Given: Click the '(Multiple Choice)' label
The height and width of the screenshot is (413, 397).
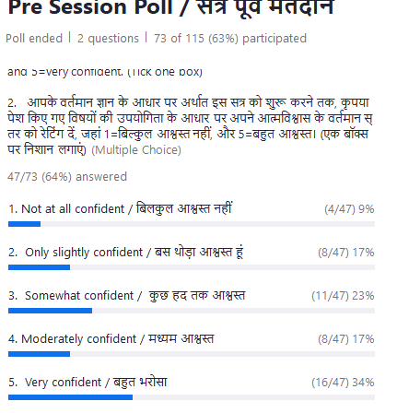Looking at the screenshot, I should (x=136, y=150).
